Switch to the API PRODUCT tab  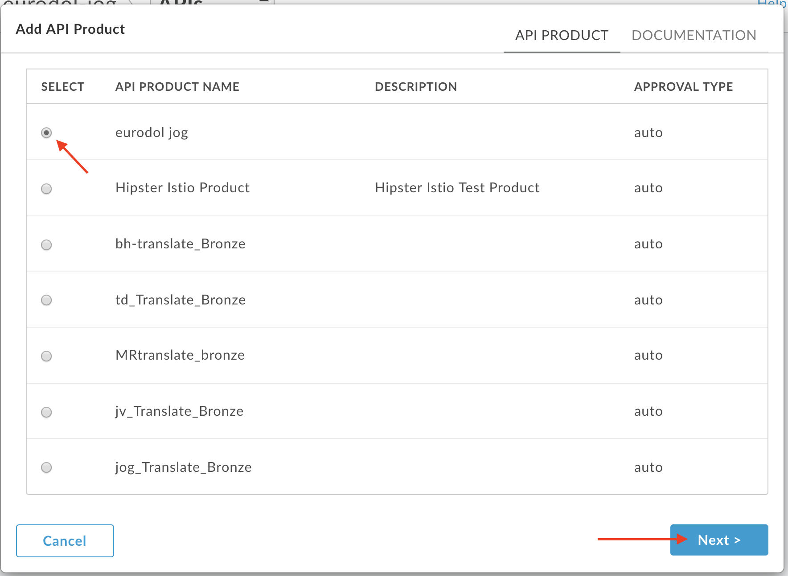pyautogui.click(x=562, y=36)
